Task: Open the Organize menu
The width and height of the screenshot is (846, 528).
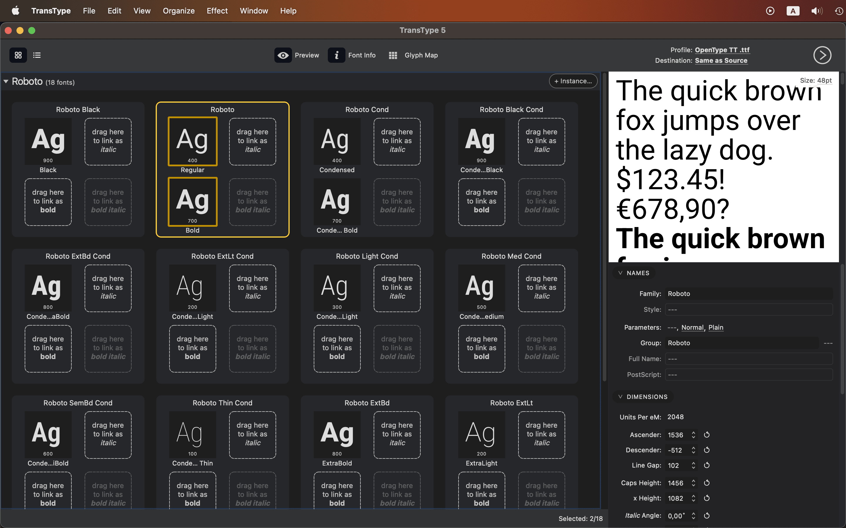Action: pyautogui.click(x=179, y=11)
